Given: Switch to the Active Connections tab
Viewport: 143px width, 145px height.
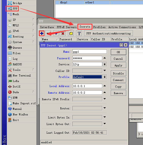Looking at the screenshot, I should [122, 27].
